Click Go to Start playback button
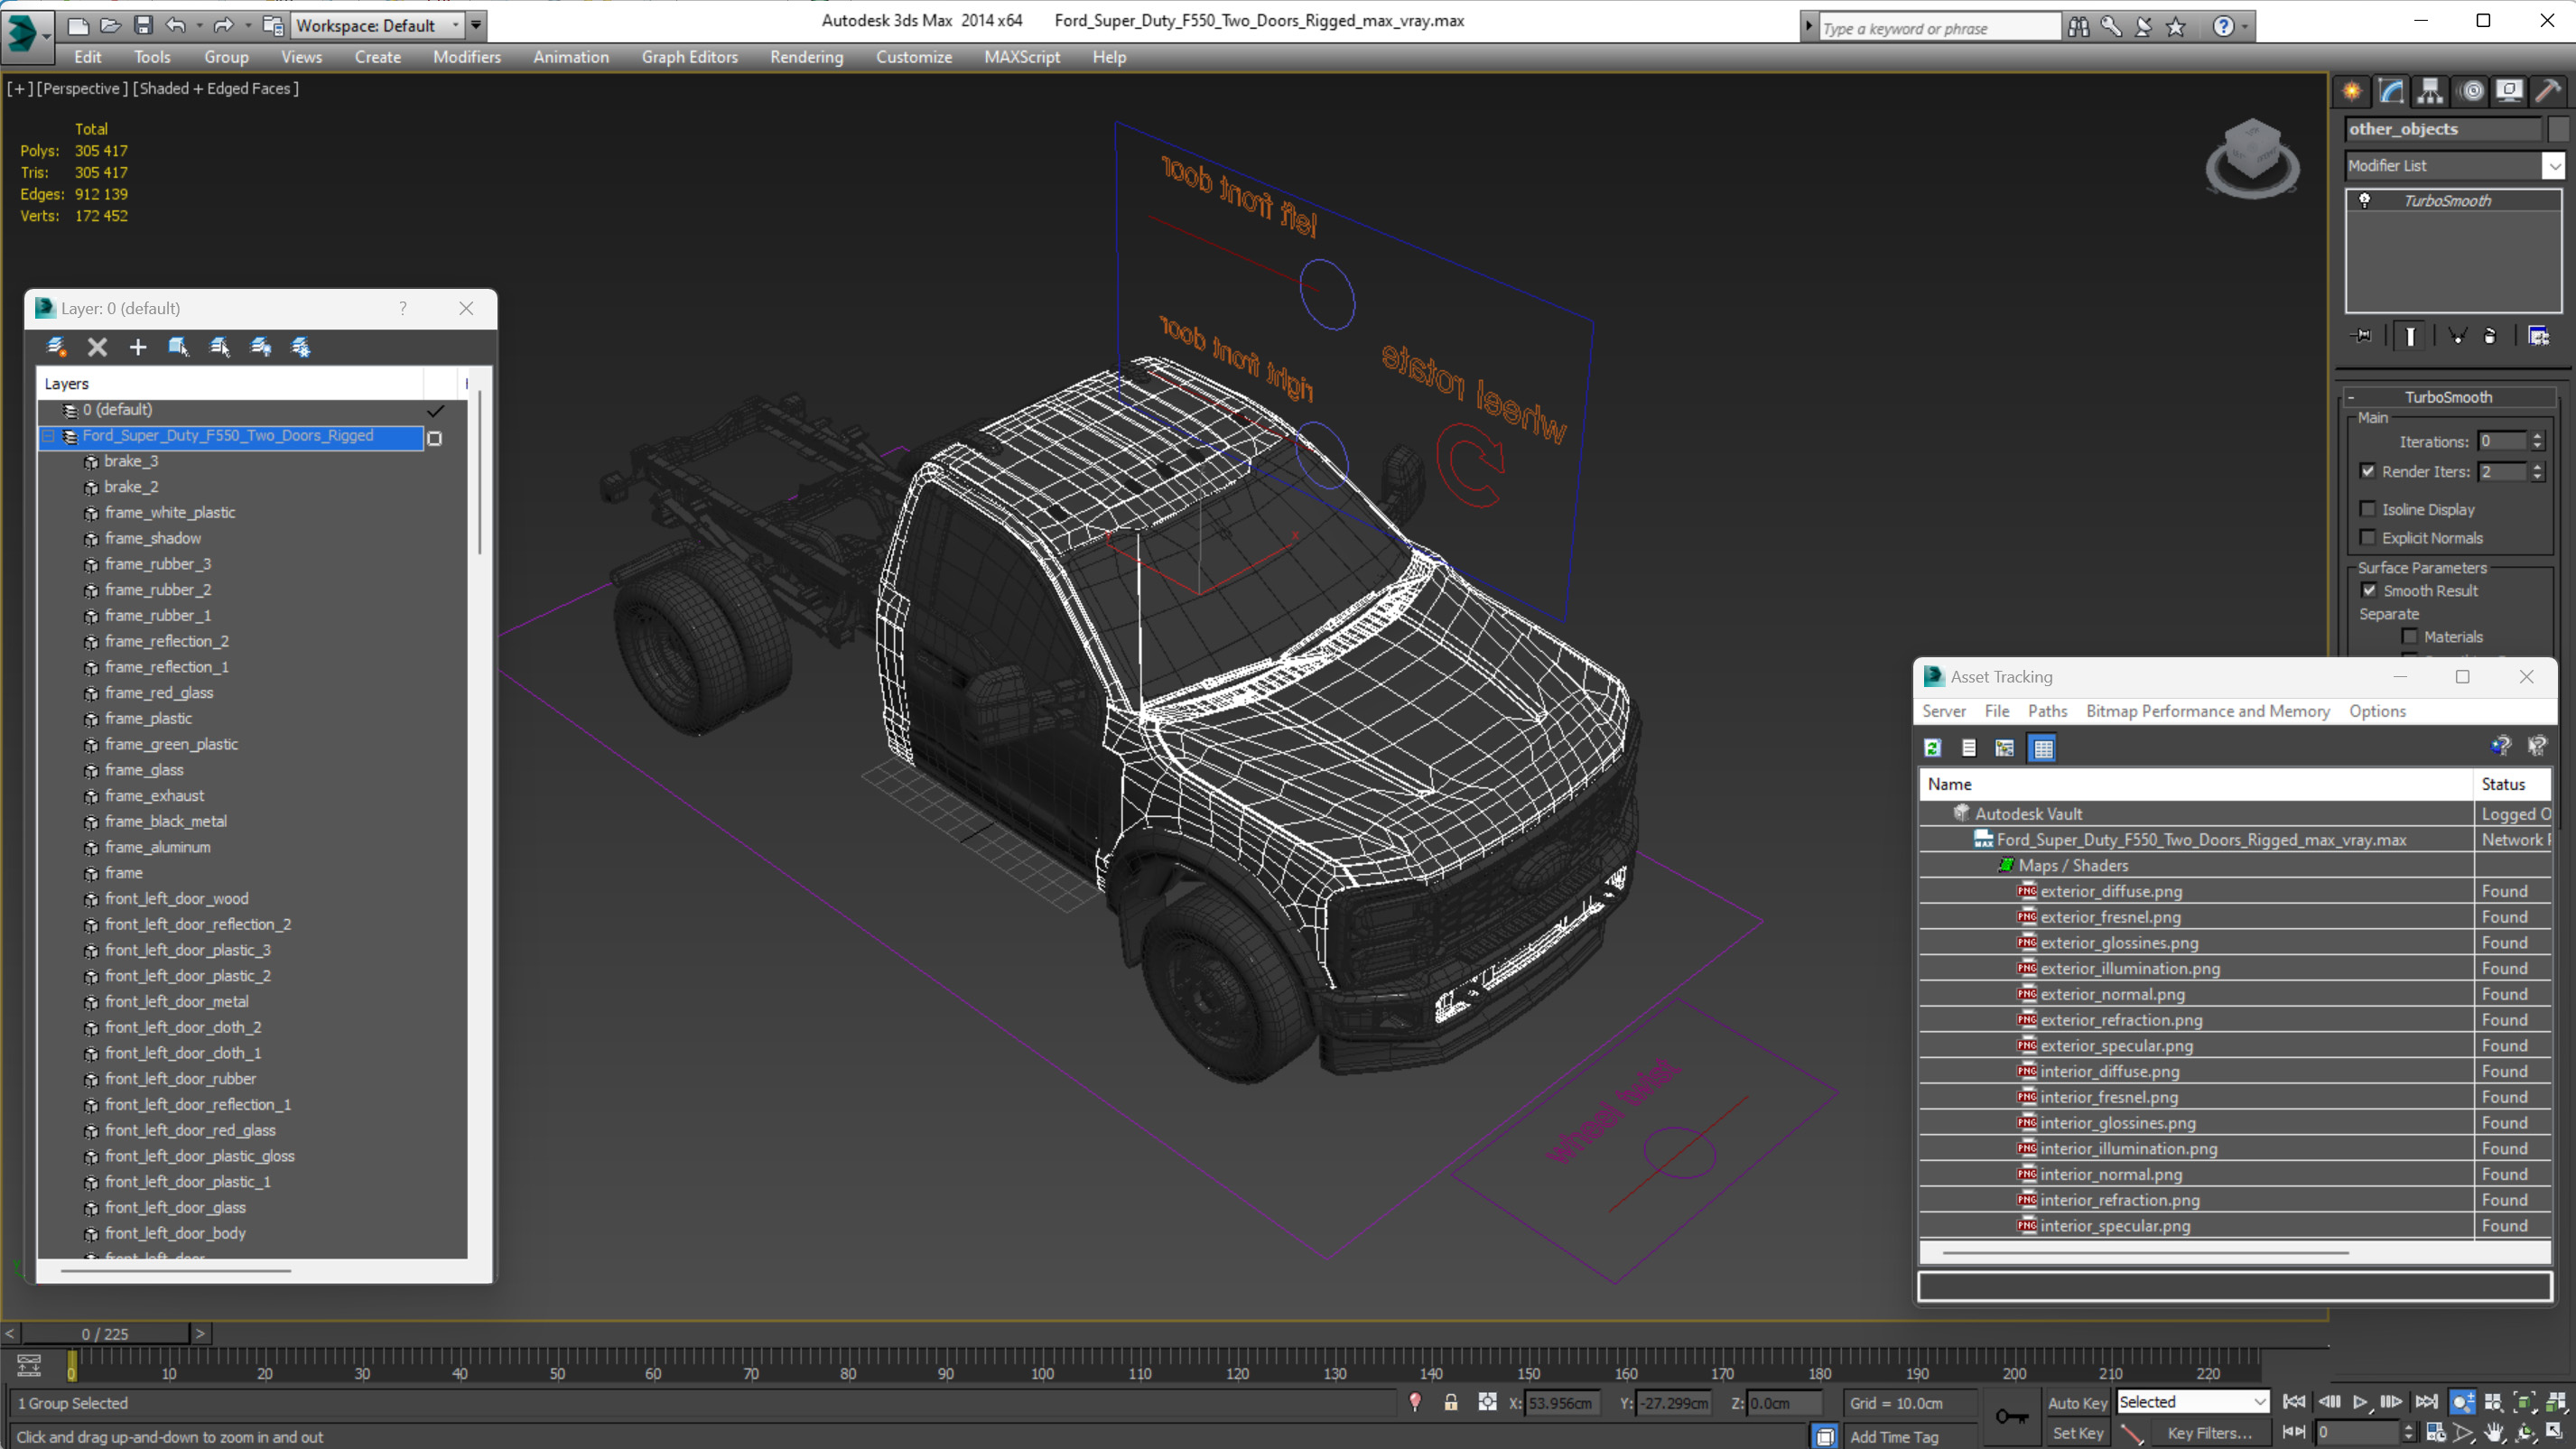Screen dimensions: 2576x1449 pos(2295,1402)
